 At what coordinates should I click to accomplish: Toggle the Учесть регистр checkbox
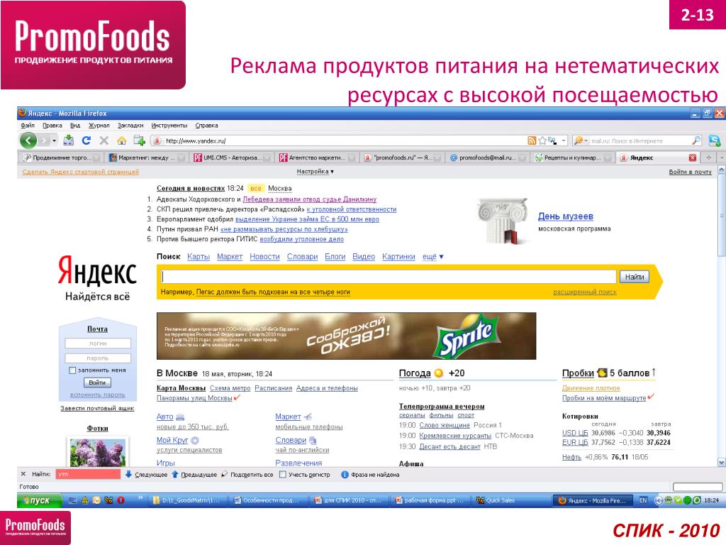pos(282,474)
